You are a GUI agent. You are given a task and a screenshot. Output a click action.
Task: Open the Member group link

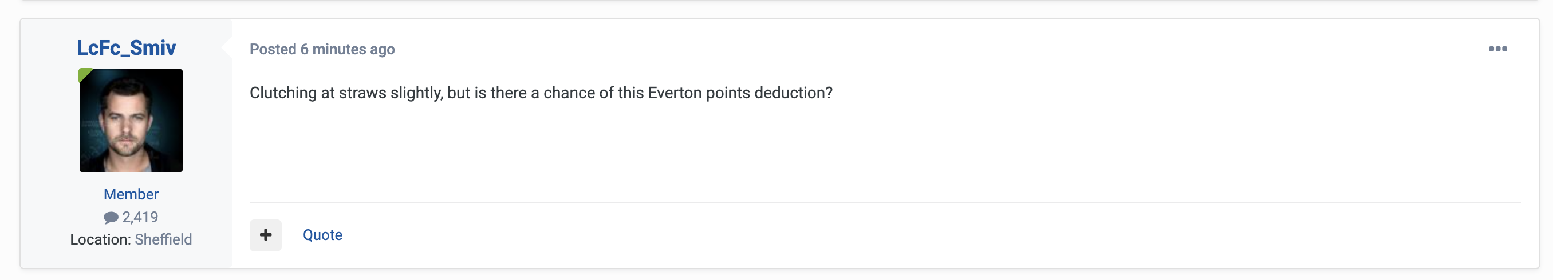pos(131,194)
